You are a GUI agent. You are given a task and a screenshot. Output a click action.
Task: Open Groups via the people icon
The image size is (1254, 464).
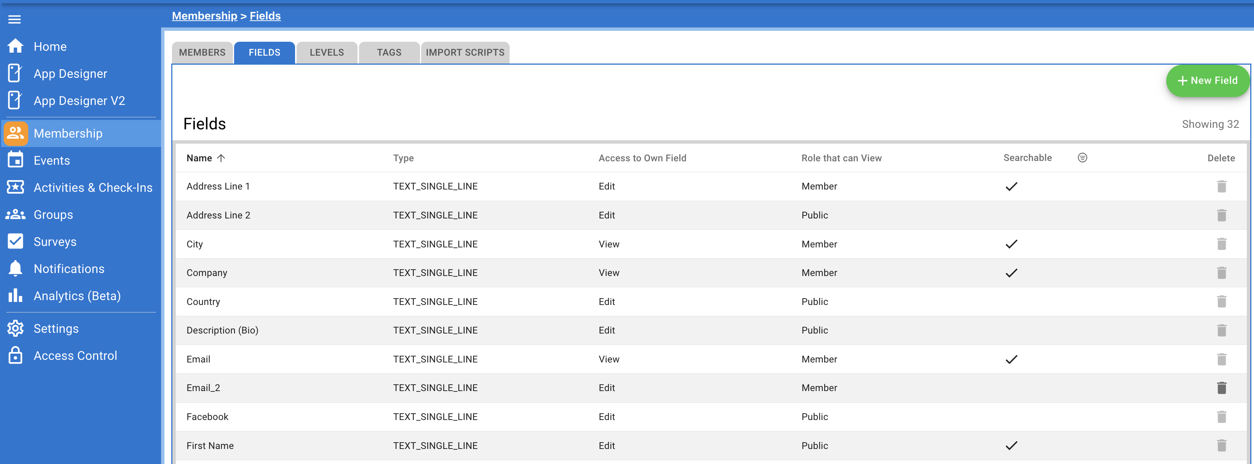15,214
